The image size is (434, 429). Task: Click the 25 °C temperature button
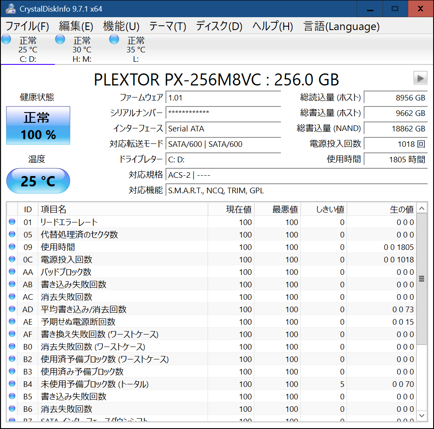[38, 181]
